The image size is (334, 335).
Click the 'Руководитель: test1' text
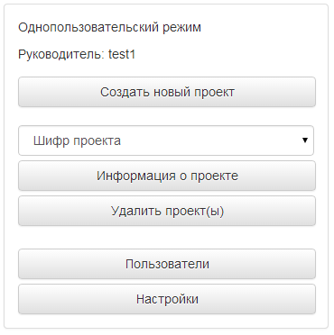coord(77,54)
